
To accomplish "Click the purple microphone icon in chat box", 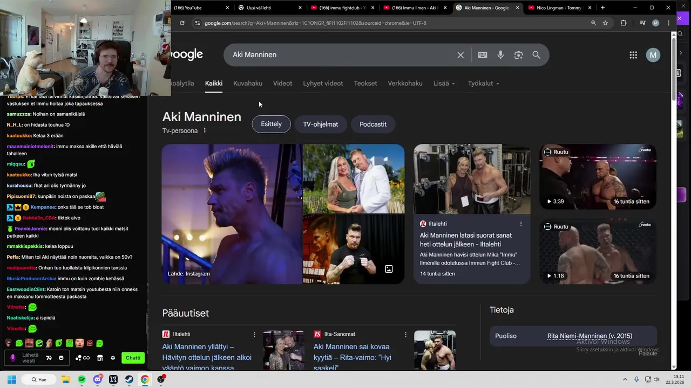I will tap(13, 358).
